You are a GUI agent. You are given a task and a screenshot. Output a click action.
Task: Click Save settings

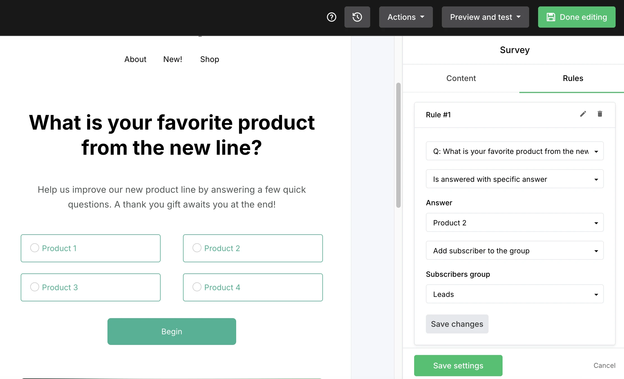coord(458,365)
